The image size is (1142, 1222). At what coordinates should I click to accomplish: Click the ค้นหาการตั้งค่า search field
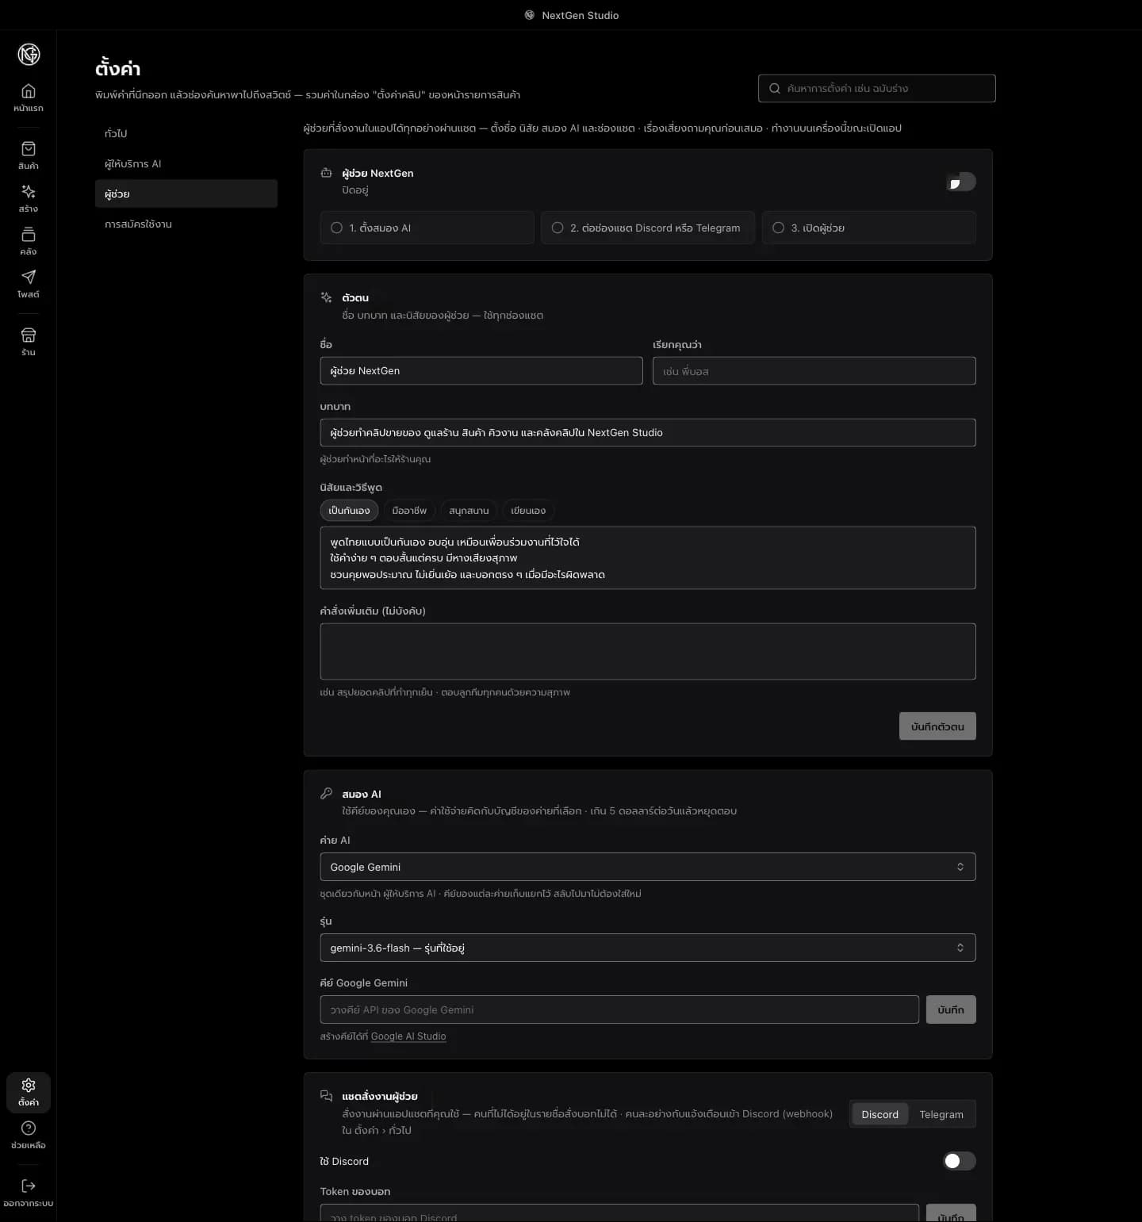pyautogui.click(x=877, y=88)
